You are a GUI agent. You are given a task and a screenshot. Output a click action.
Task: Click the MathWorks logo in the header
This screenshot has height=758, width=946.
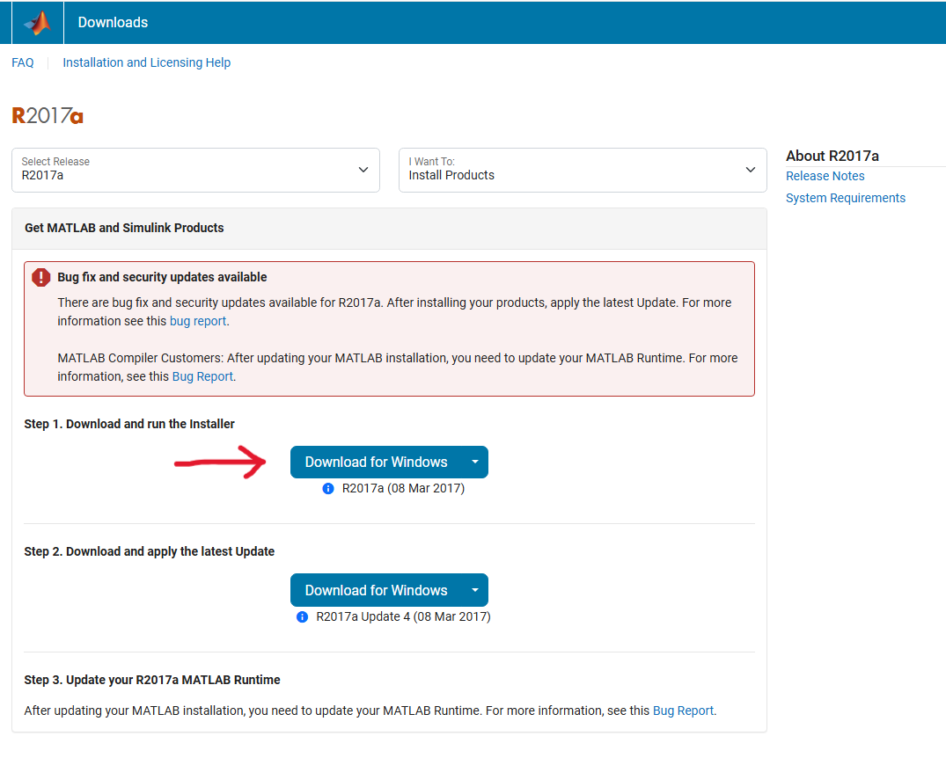(37, 23)
